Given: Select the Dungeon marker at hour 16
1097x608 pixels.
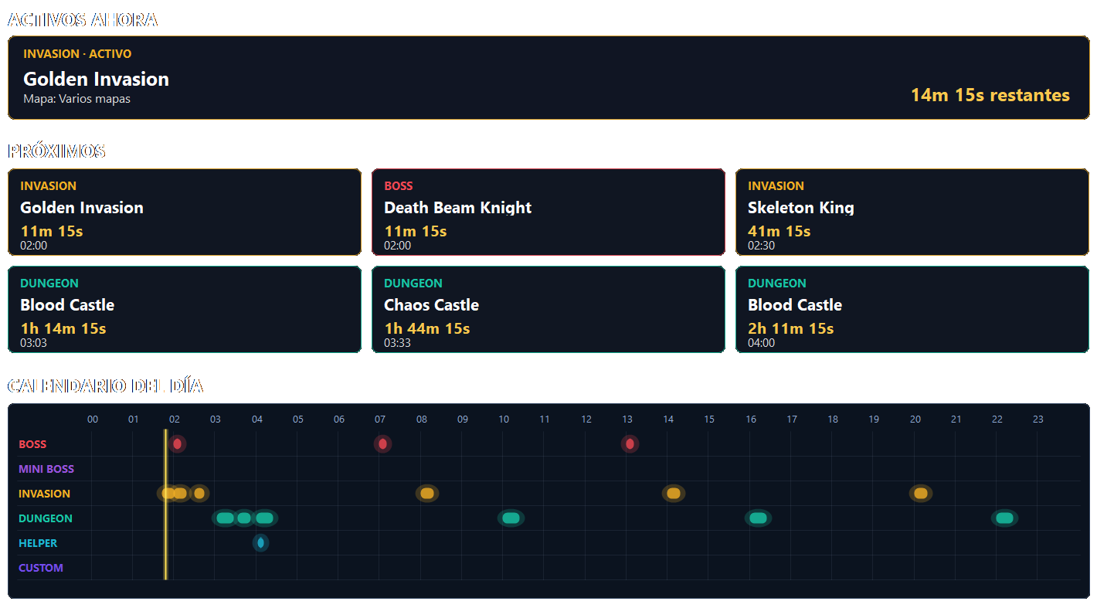Looking at the screenshot, I should tap(758, 518).
